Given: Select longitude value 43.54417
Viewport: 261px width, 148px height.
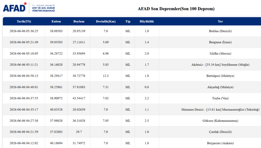Looking at the screenshot, I should (x=79, y=98).
